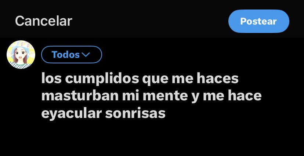Image resolution: width=304 pixels, height=156 pixels.
Task: Place cursor on the word cumplidos
Action: point(102,79)
